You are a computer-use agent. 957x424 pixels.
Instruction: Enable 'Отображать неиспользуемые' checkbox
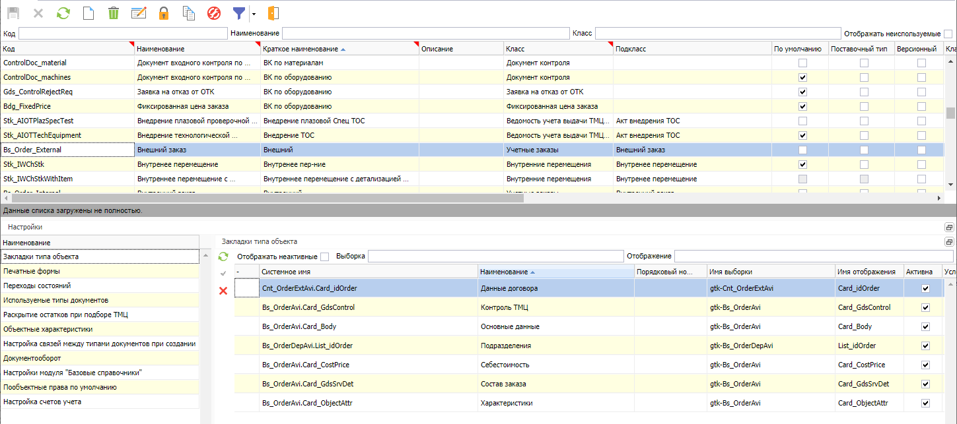(948, 34)
